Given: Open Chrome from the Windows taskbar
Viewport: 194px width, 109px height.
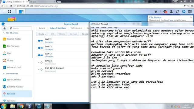Looking at the screenshot, I should tap(22, 106).
